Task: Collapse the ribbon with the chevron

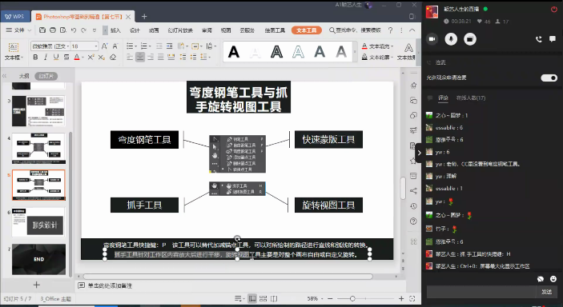Action: point(412,30)
